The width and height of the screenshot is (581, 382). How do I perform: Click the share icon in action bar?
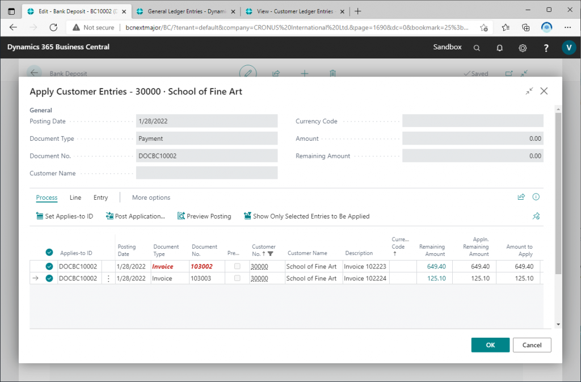click(x=521, y=198)
